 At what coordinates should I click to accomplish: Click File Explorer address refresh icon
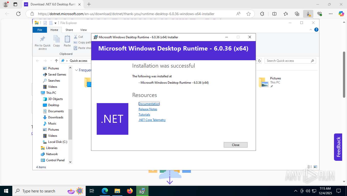(x=259, y=61)
